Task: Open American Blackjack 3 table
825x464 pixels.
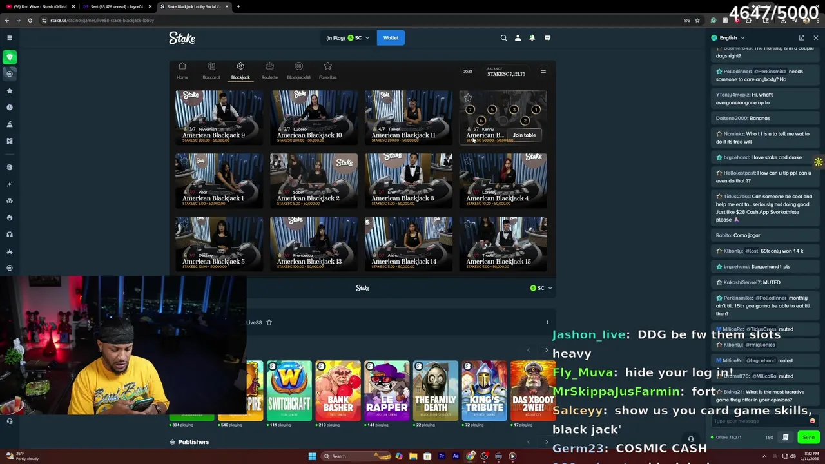Action: click(x=409, y=180)
